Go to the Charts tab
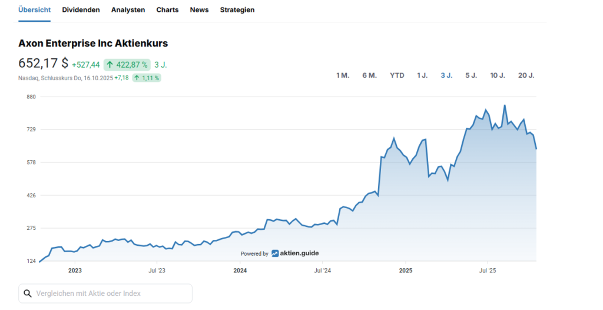Viewport: 603px width, 310px height. [168, 10]
